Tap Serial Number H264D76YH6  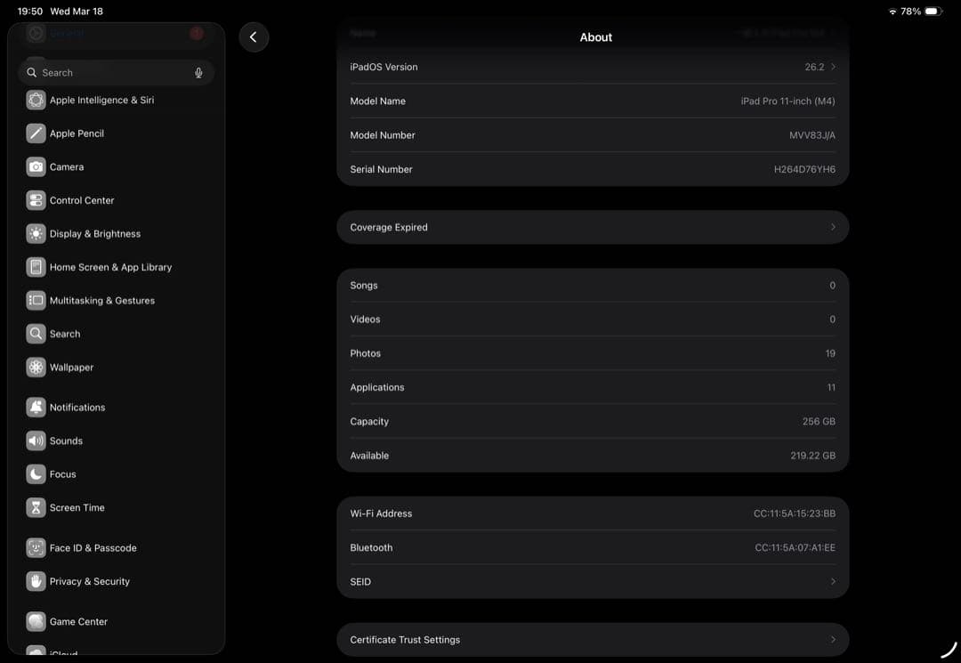804,169
